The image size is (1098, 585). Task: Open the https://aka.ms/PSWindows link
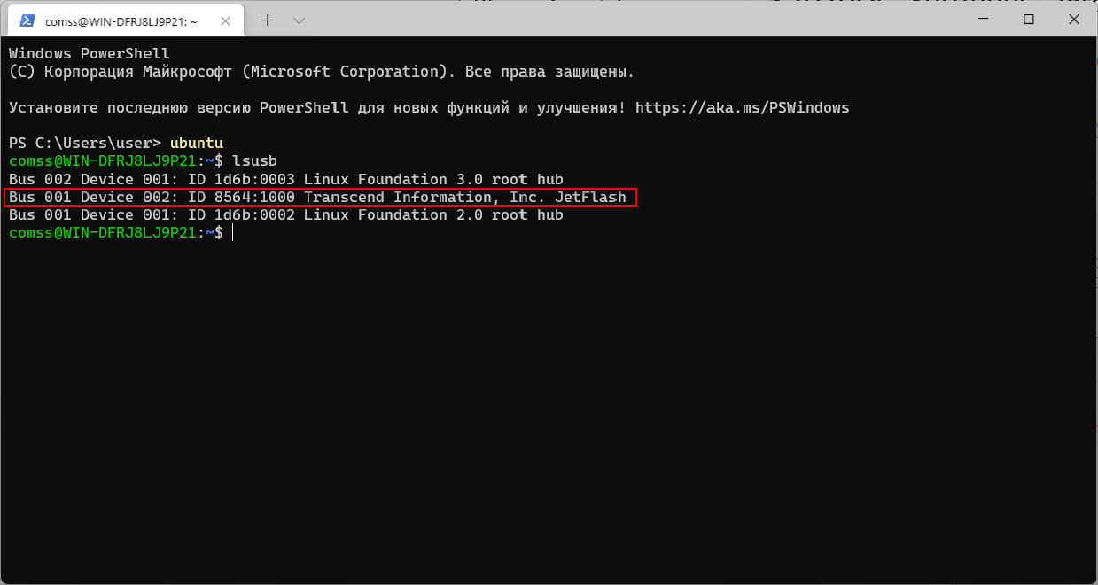click(743, 108)
